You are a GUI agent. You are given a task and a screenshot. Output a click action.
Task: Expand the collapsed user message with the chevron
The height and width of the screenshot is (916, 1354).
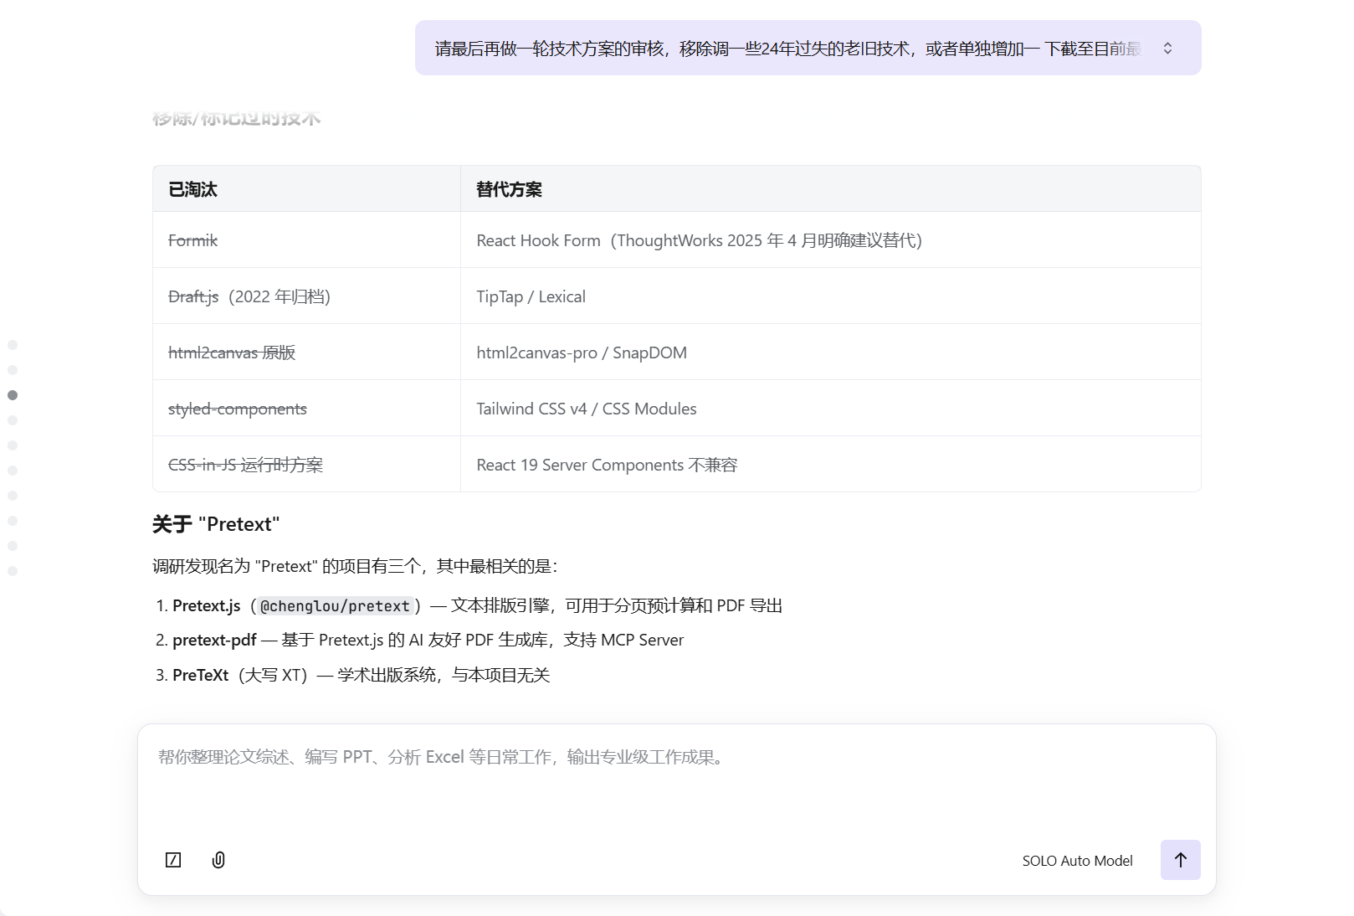click(1167, 49)
